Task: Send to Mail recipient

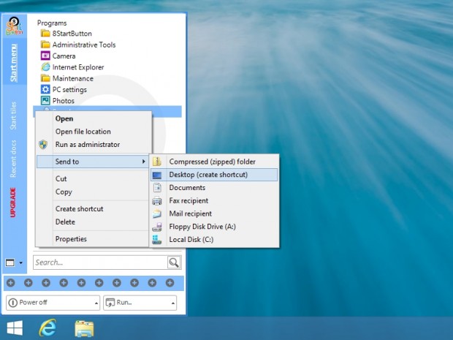Action: pyautogui.click(x=214, y=214)
